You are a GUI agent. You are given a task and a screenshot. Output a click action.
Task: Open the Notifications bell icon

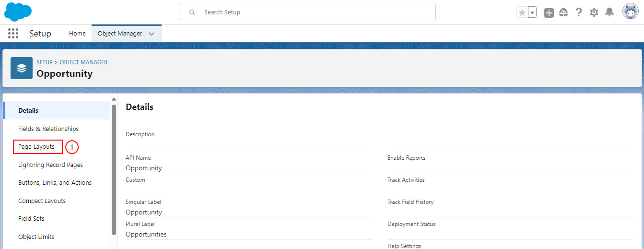609,12
